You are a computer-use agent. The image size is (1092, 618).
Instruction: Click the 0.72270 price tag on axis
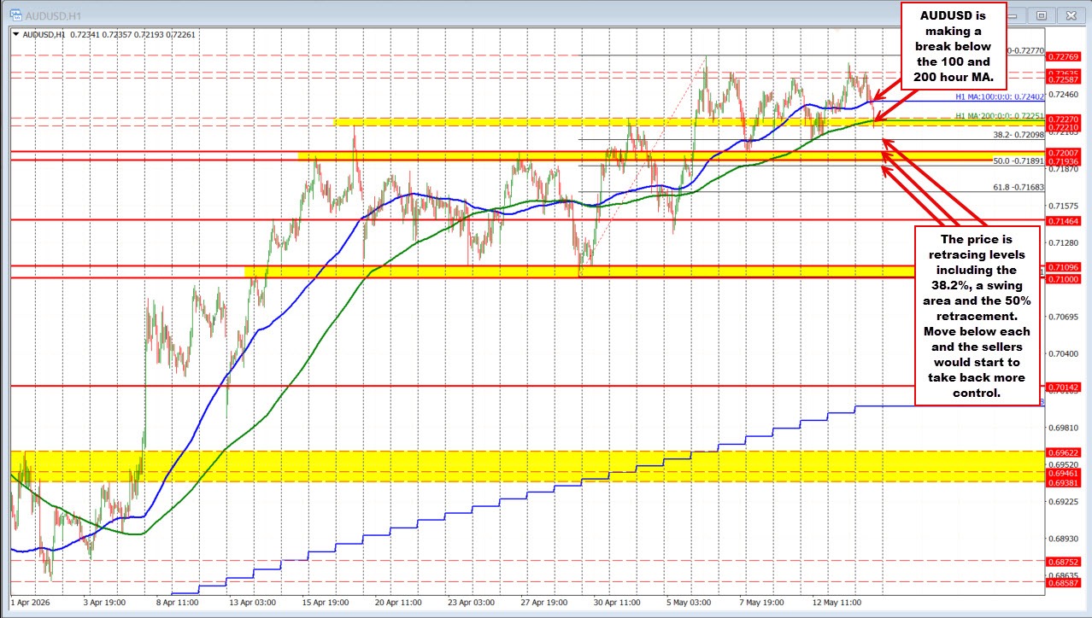1065,119
